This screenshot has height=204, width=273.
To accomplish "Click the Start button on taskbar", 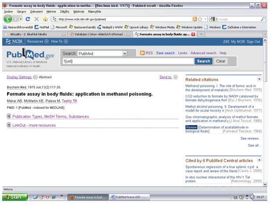I will coord(15,197).
